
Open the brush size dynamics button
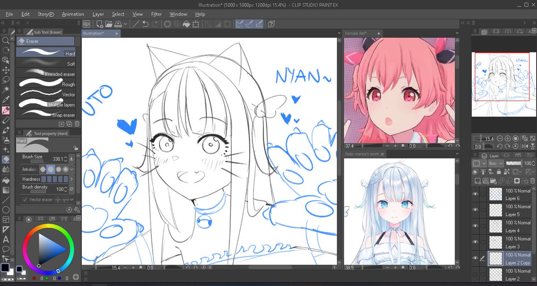pyautogui.click(x=72, y=159)
